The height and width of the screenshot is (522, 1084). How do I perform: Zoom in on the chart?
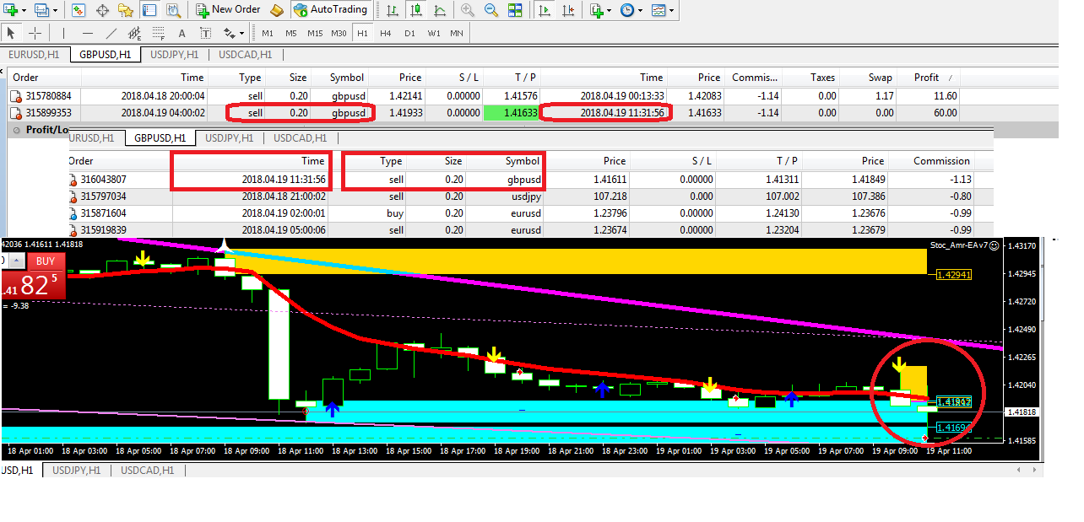[468, 10]
